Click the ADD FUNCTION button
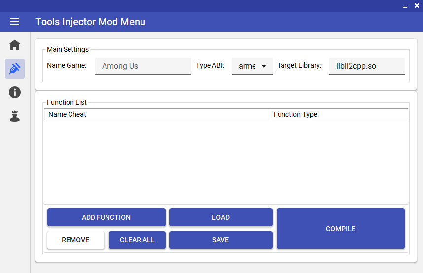423x273 pixels. tap(106, 217)
